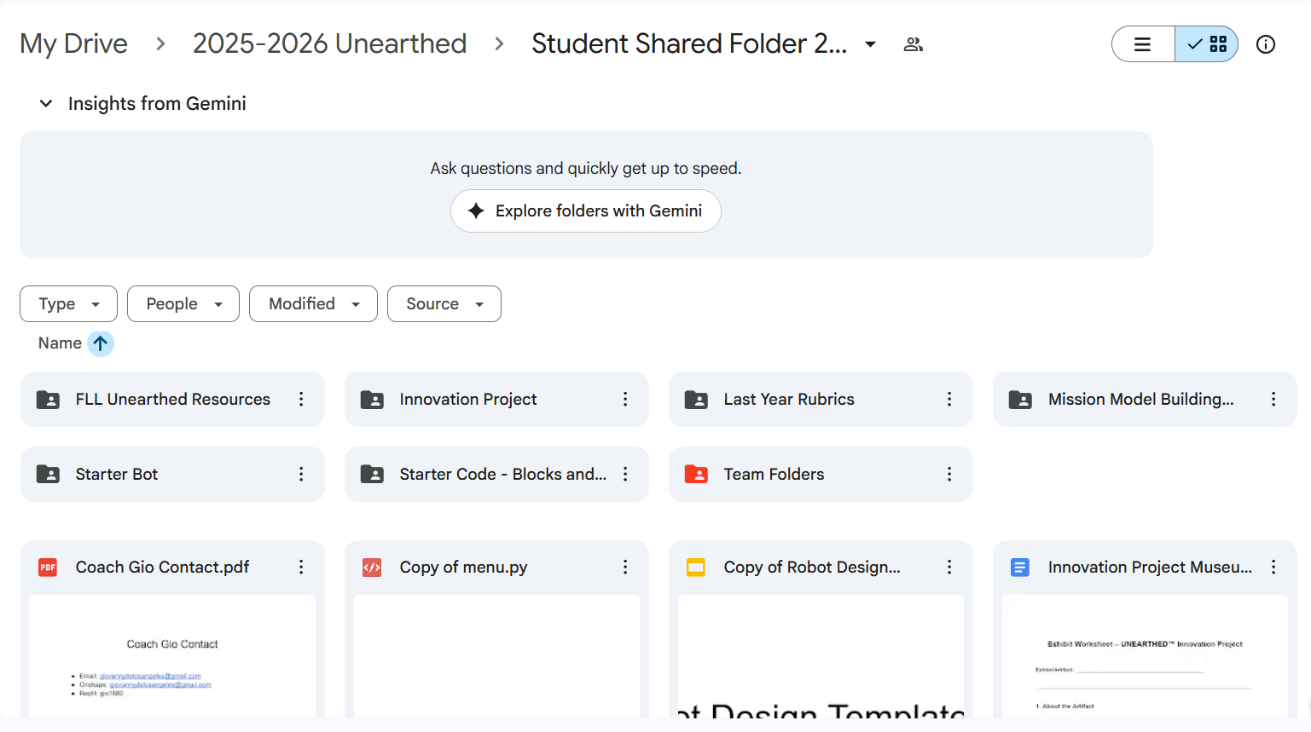Navigate to My Drive breadcrumb
The height and width of the screenshot is (732, 1311).
point(73,43)
